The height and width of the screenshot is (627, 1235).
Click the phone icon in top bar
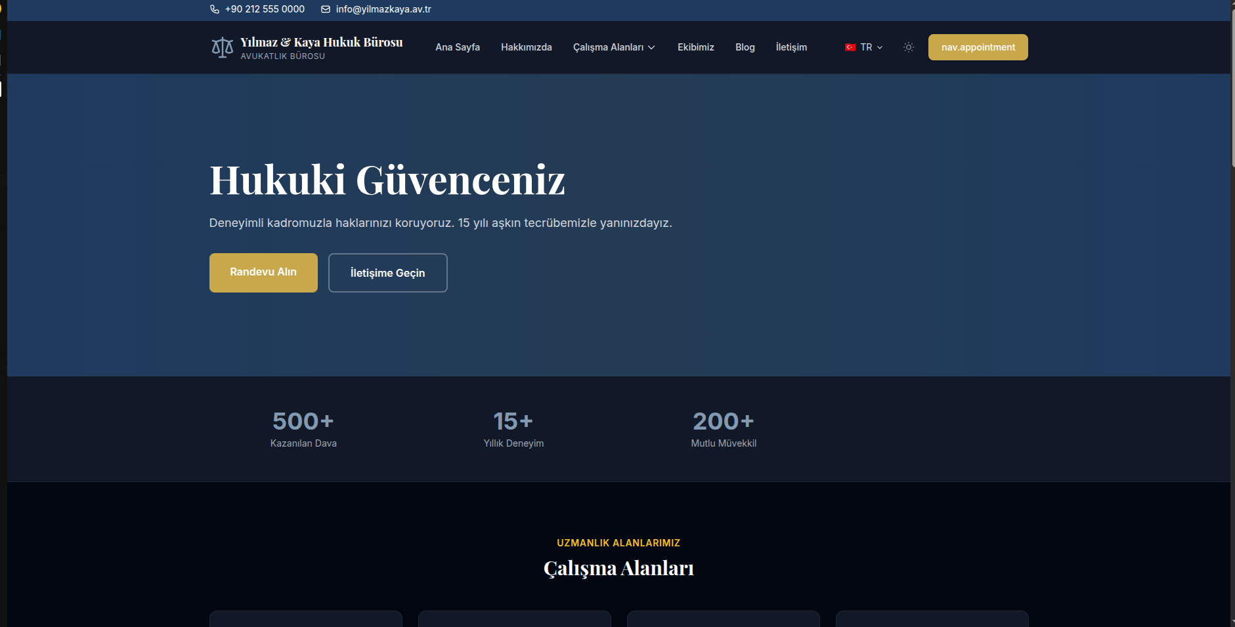pyautogui.click(x=214, y=9)
